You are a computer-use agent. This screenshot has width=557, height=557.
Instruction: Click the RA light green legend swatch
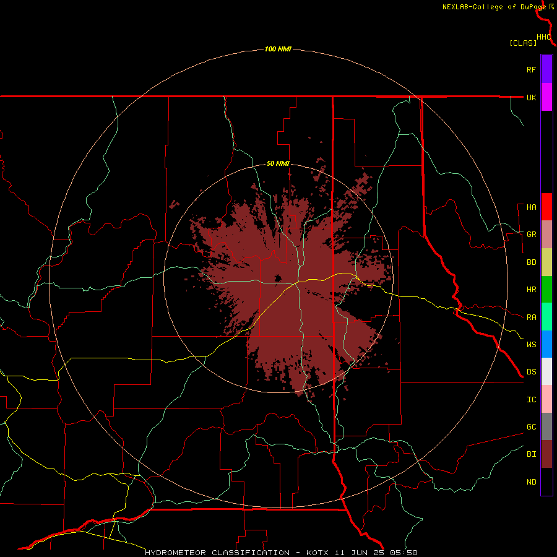[x=546, y=317]
